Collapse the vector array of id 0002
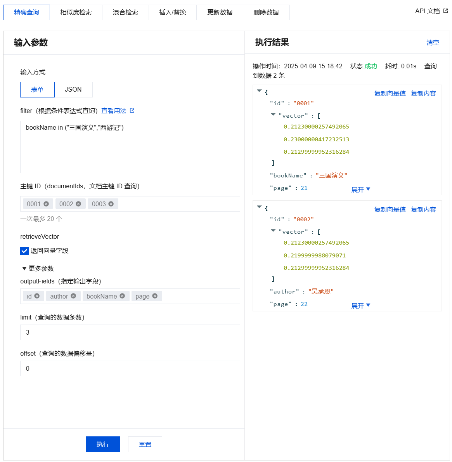 click(273, 230)
